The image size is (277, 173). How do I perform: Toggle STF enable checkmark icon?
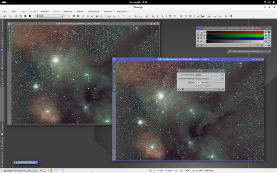coord(265,45)
